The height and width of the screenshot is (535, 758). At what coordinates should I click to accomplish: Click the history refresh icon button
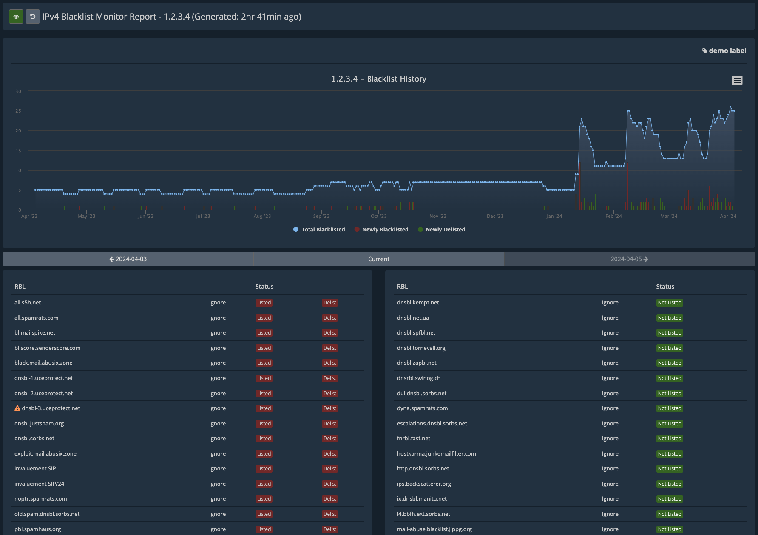tap(33, 17)
